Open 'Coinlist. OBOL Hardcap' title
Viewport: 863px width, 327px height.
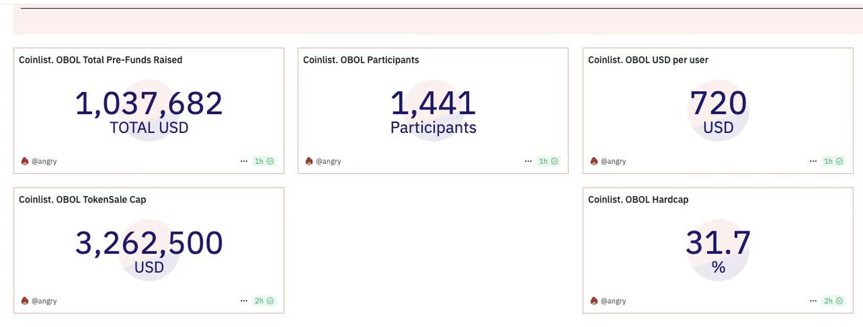(x=638, y=199)
